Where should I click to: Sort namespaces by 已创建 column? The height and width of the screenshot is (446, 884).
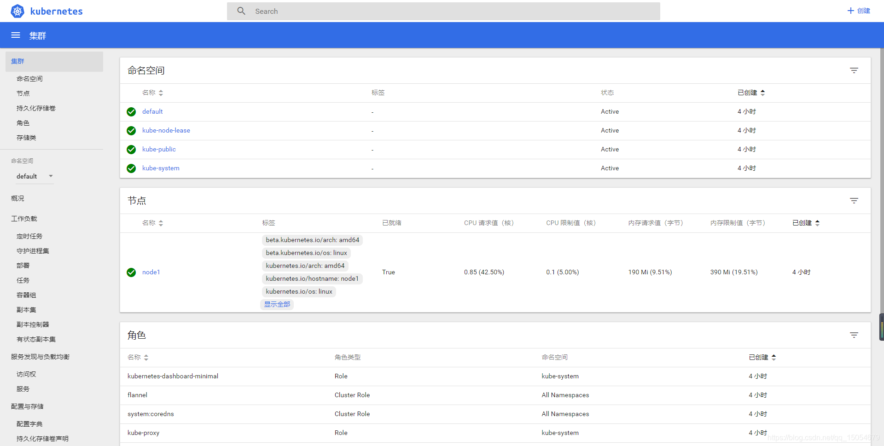tap(751, 93)
